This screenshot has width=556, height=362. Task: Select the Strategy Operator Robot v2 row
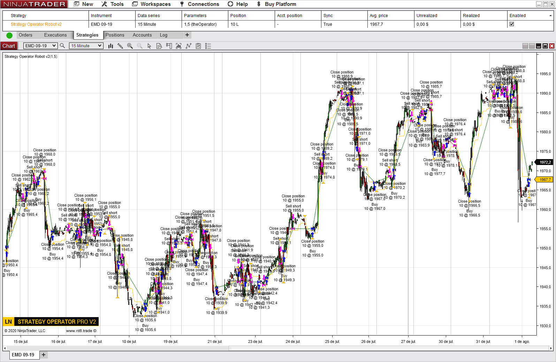(x=278, y=24)
